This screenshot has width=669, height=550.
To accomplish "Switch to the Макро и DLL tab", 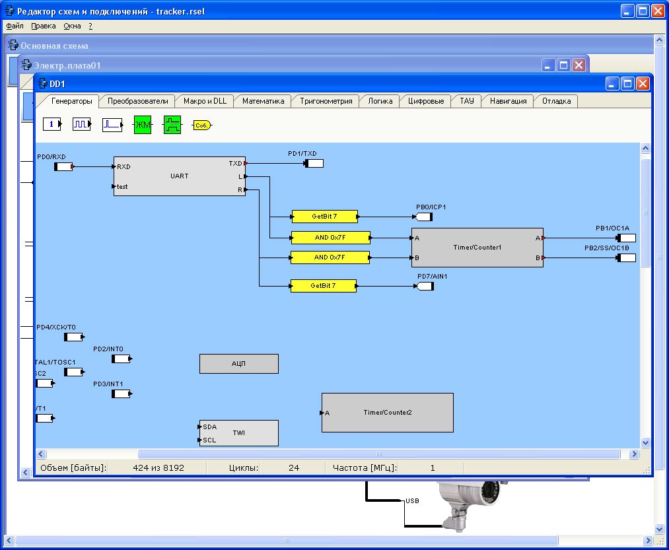I will point(205,101).
